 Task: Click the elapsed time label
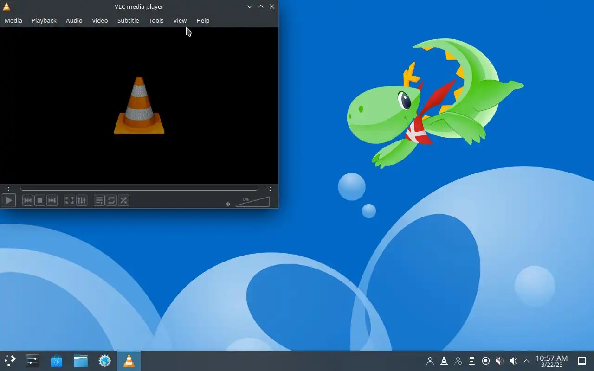click(x=8, y=189)
